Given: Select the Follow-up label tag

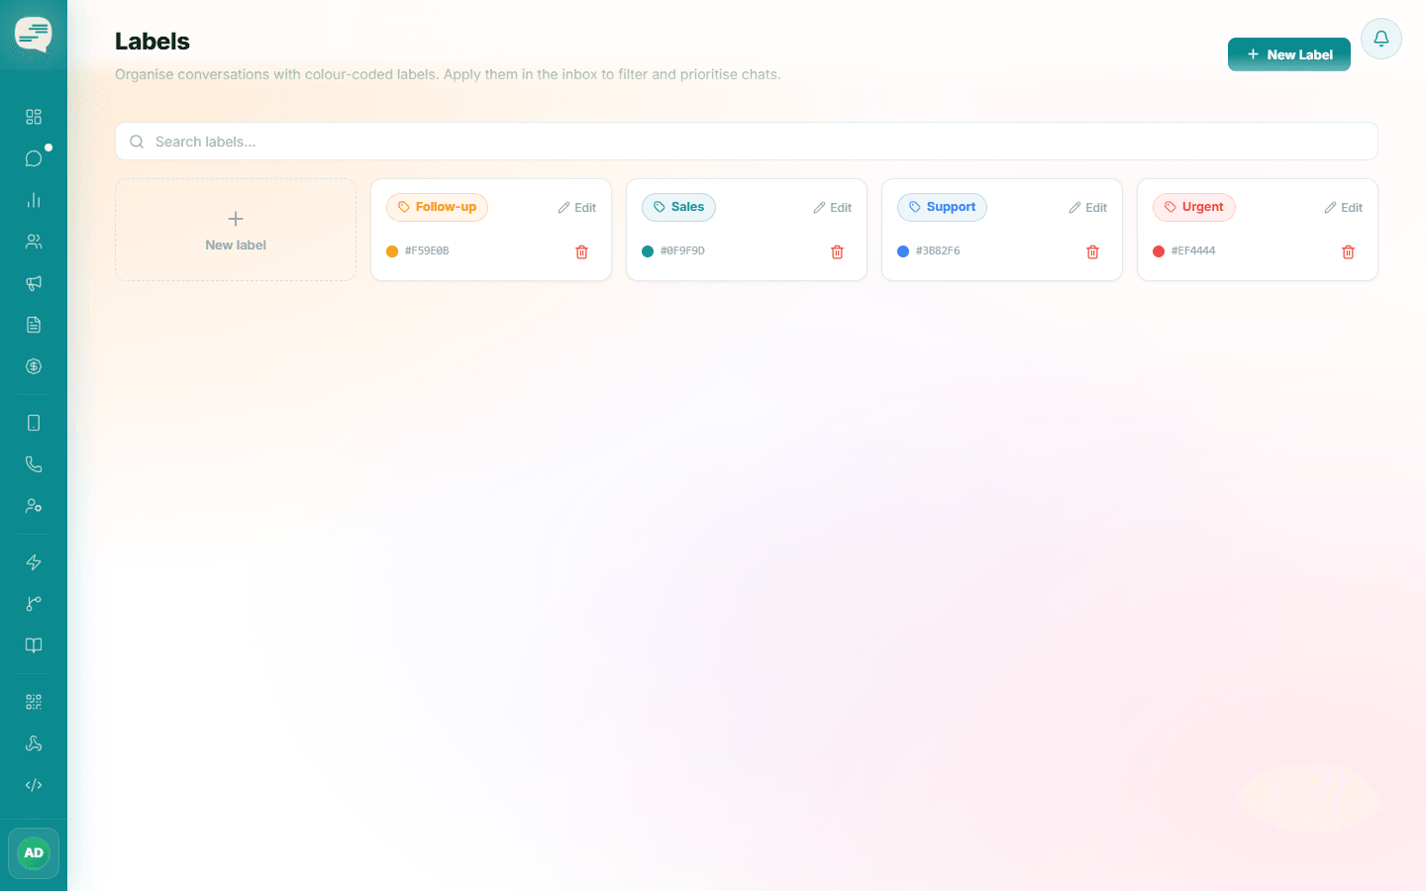Looking at the screenshot, I should pyautogui.click(x=437, y=207).
